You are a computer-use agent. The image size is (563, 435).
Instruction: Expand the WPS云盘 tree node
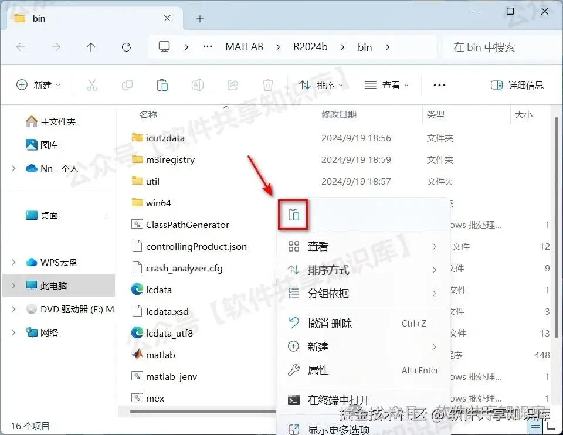pos(13,263)
